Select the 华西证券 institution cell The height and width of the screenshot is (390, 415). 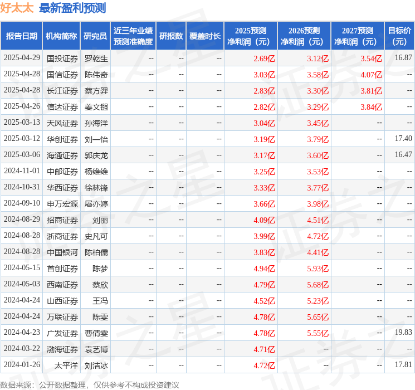[x=62, y=187]
